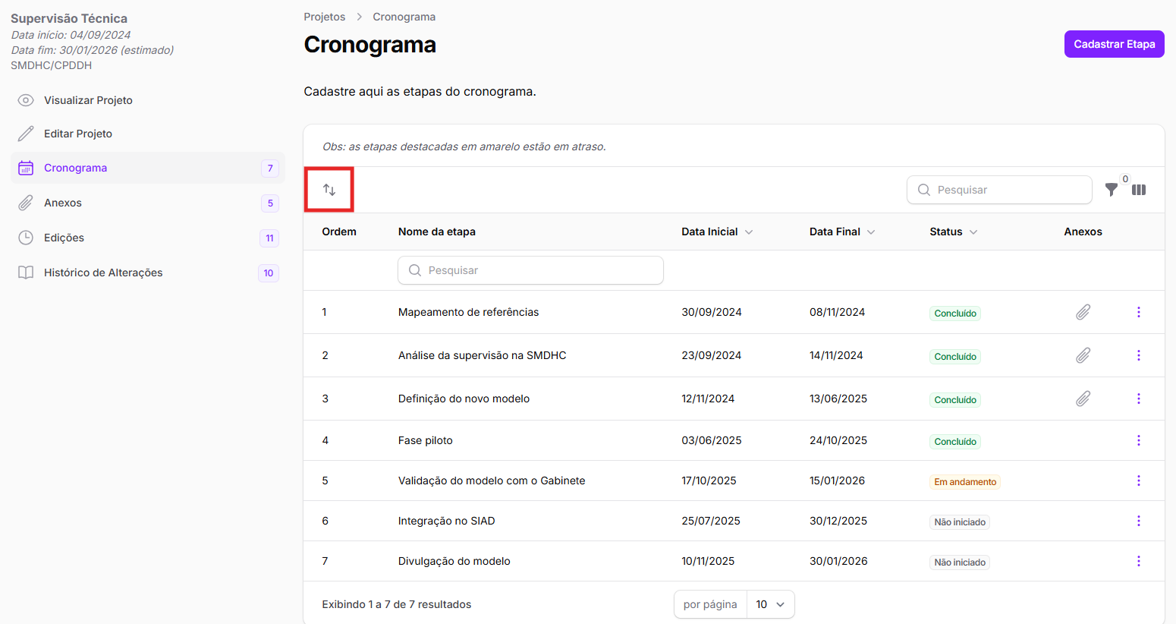Open actions menu for Integração no SIAD

click(x=1138, y=521)
